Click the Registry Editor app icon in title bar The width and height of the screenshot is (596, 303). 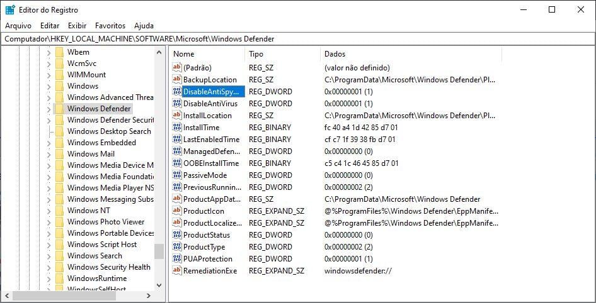pos(10,10)
